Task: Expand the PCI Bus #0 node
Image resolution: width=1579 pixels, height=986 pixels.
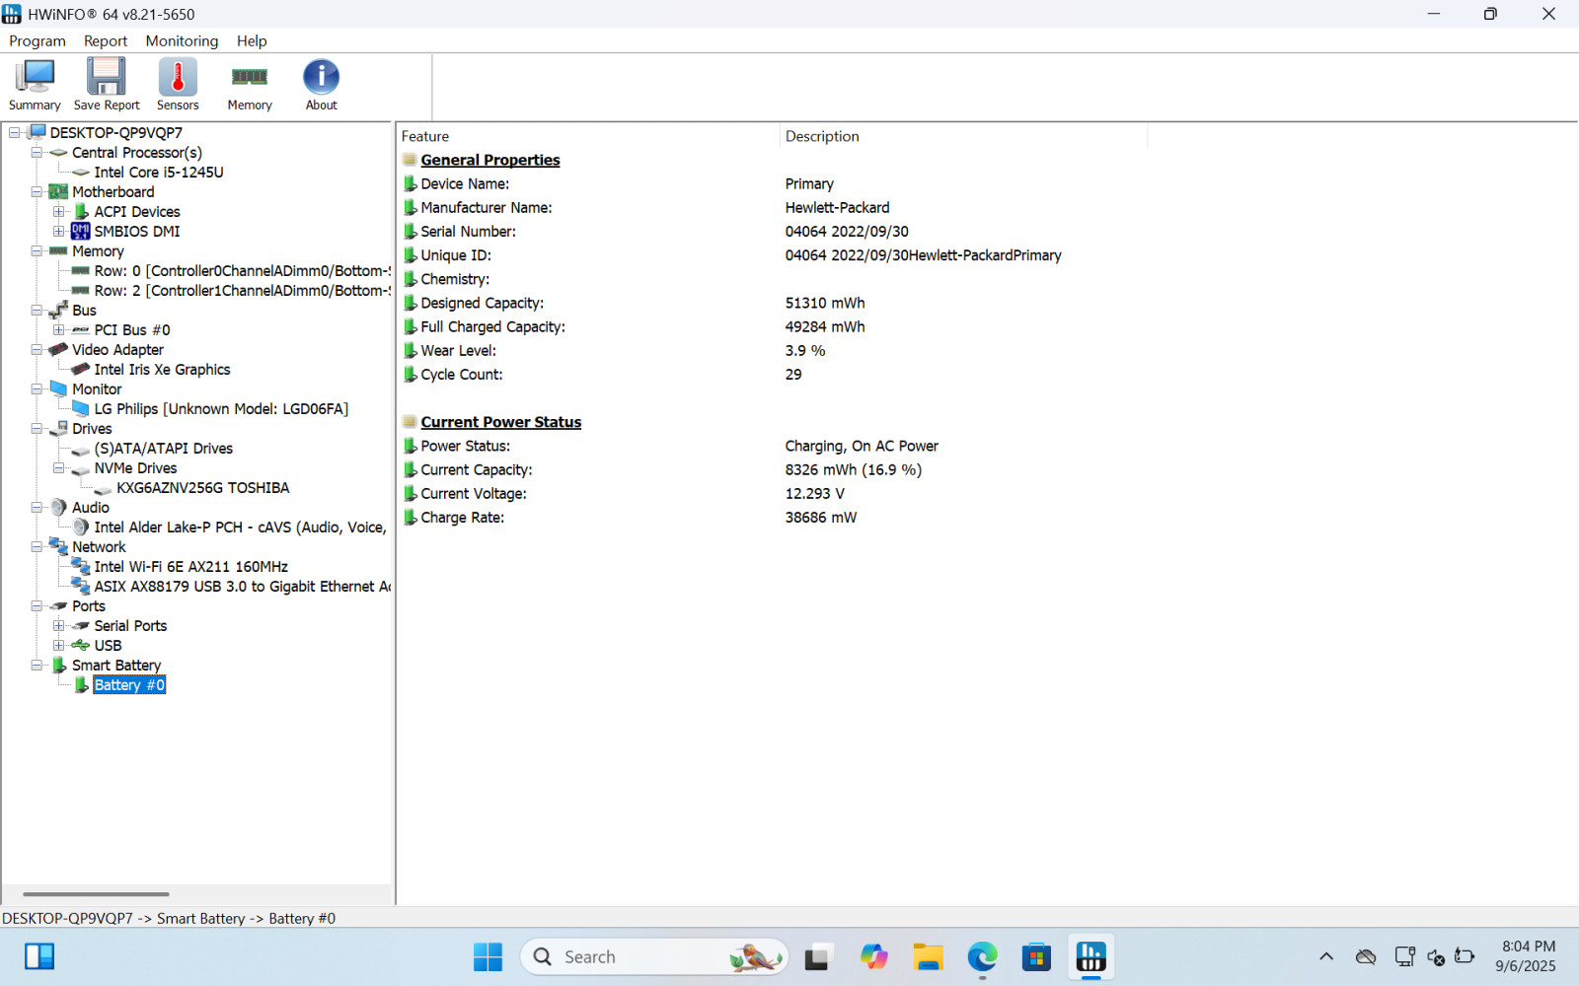Action: [59, 330]
